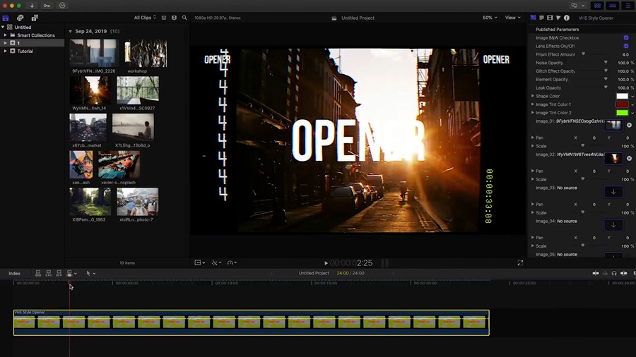Adjust the Noise Opacity slider

(x=606, y=63)
